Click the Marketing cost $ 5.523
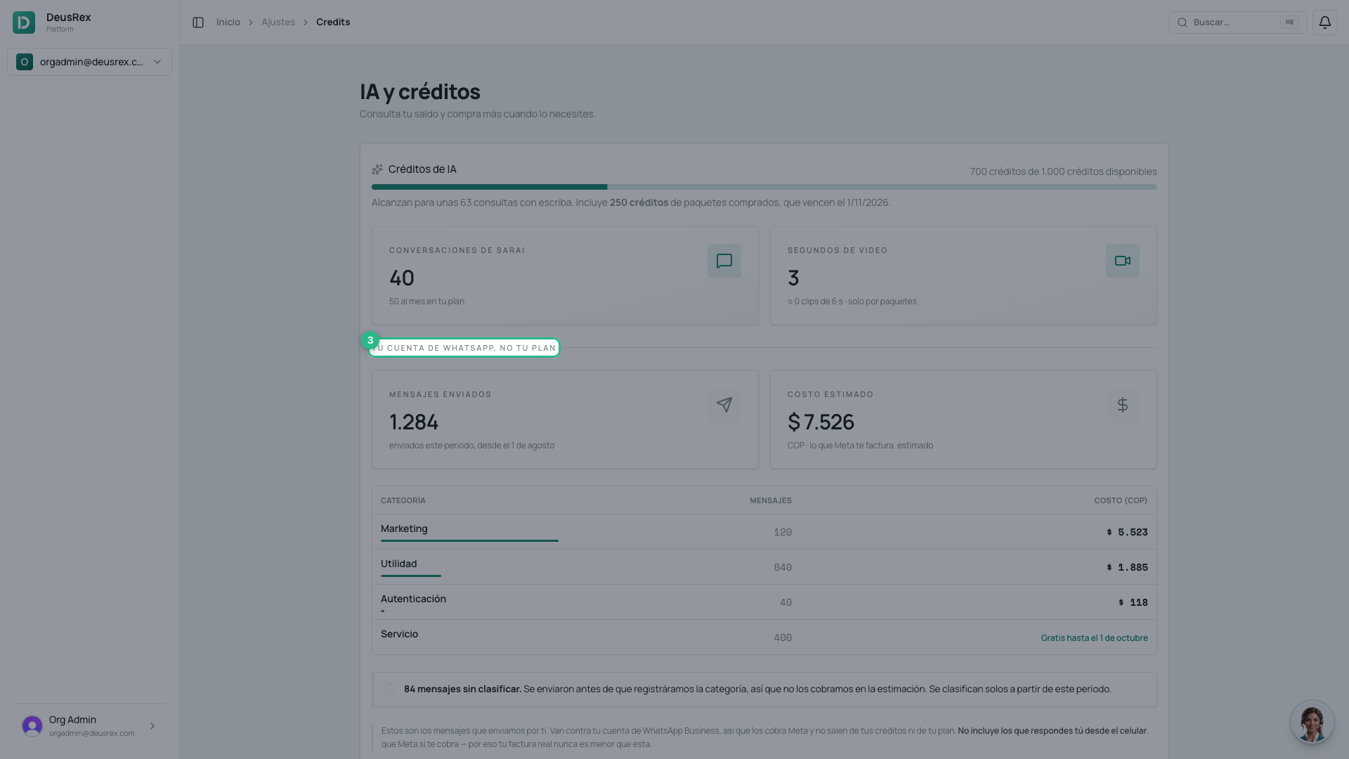1349x759 pixels. pos(1127,533)
